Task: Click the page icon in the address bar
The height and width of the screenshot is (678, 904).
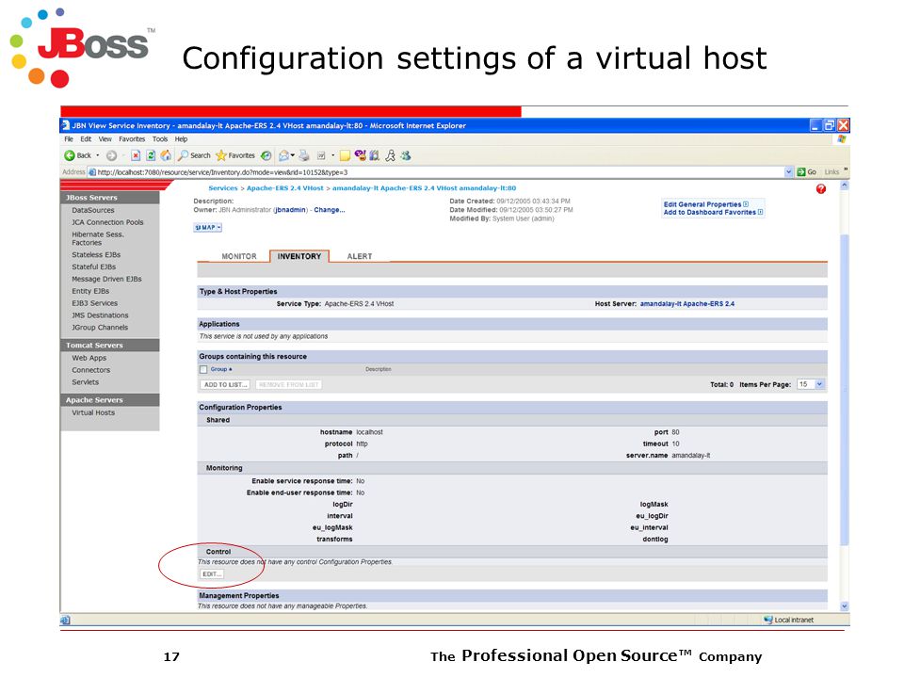Action: [91, 171]
